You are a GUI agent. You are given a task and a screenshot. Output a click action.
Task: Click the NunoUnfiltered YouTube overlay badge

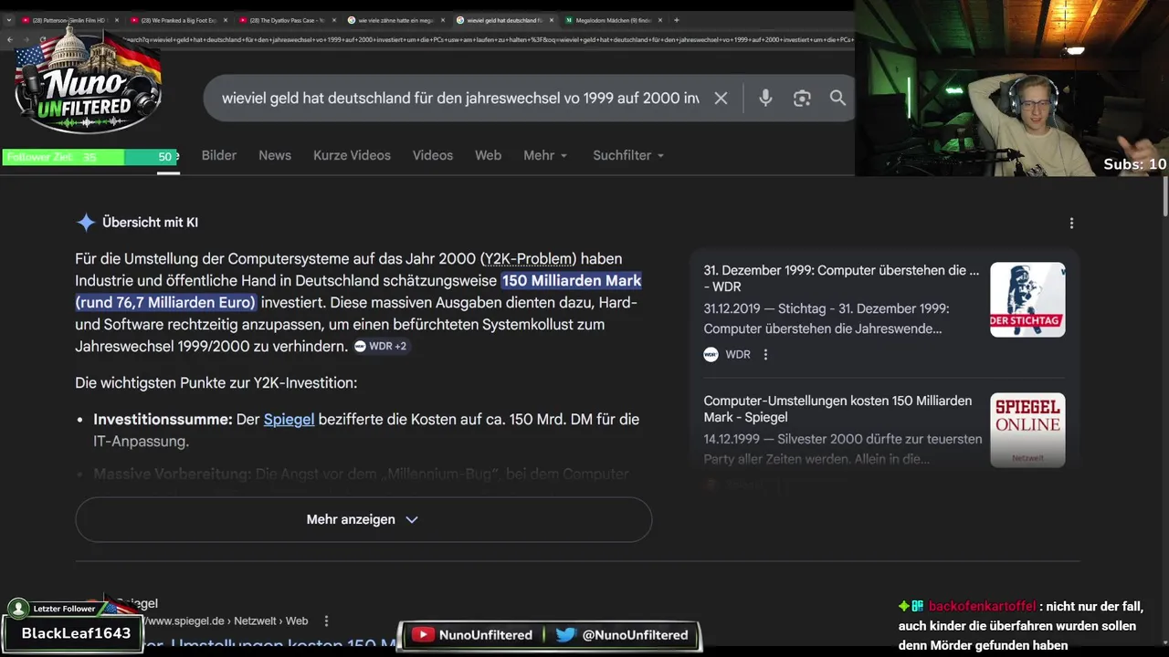tap(472, 634)
